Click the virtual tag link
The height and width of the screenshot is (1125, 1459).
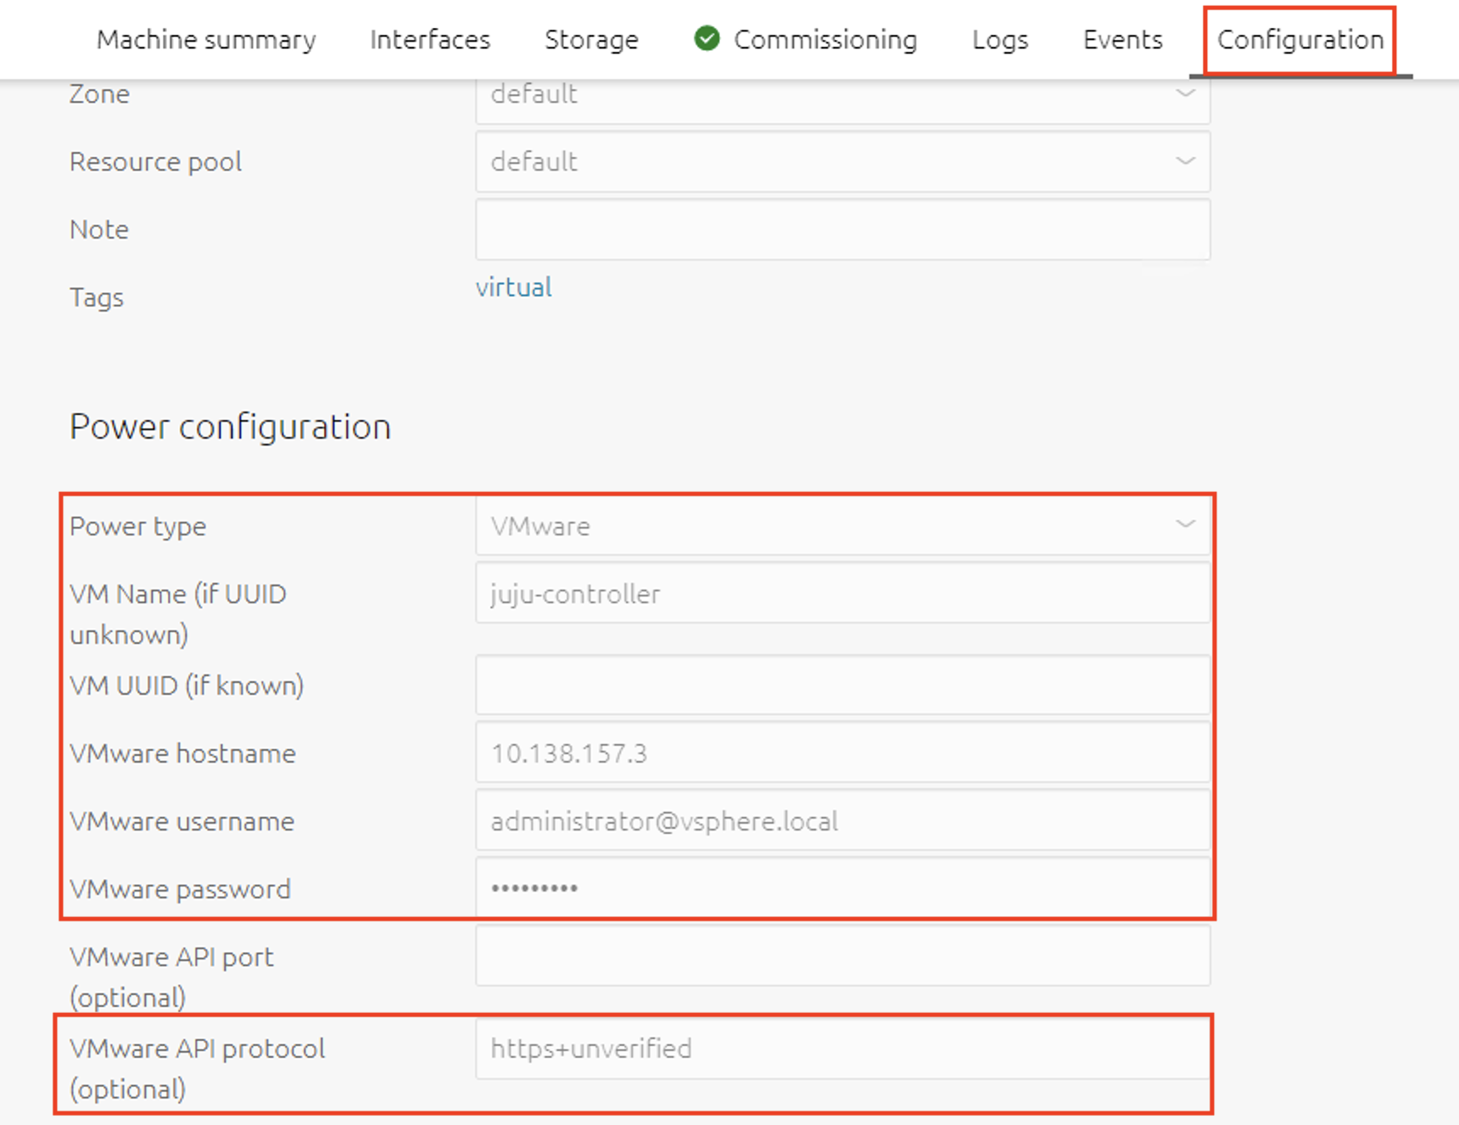pos(513,287)
